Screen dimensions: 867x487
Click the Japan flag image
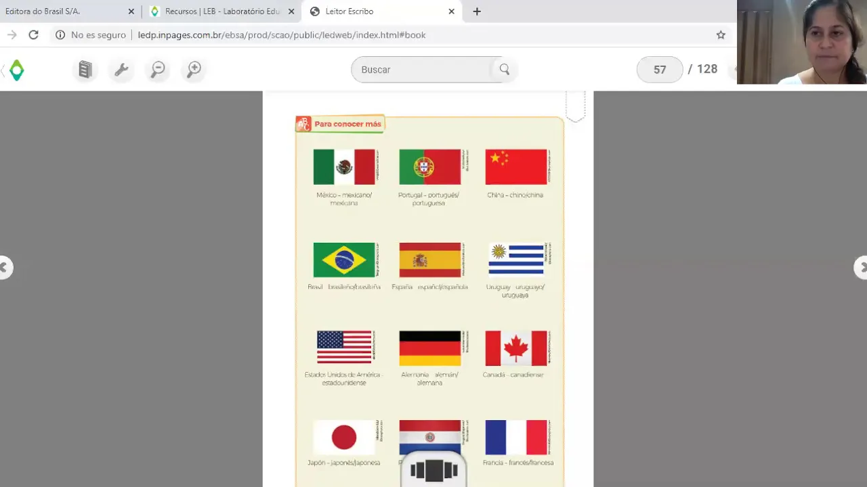[x=344, y=438]
